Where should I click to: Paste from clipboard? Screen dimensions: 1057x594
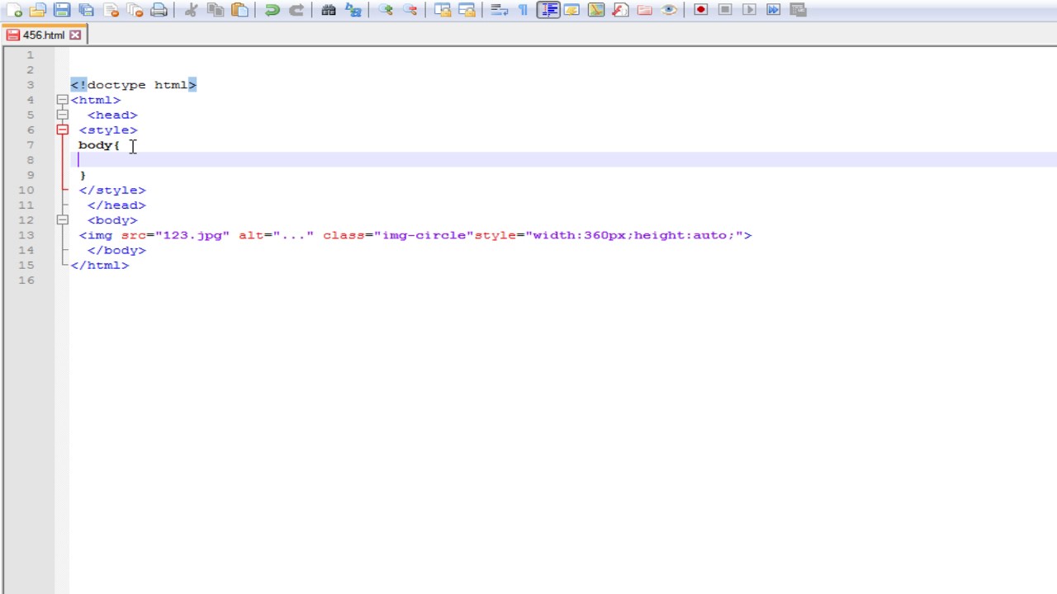point(239,10)
